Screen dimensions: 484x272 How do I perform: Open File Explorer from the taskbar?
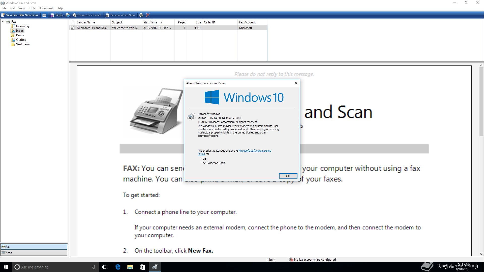130,267
